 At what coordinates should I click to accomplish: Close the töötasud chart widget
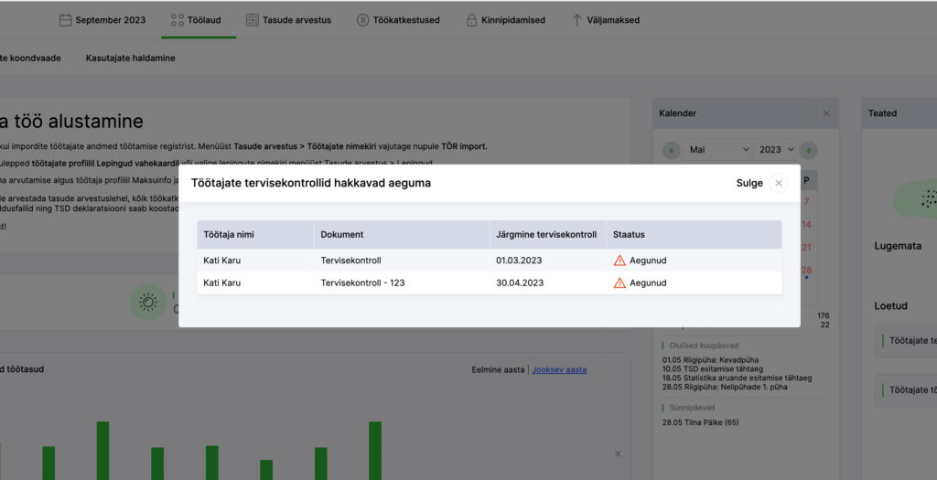click(618, 453)
